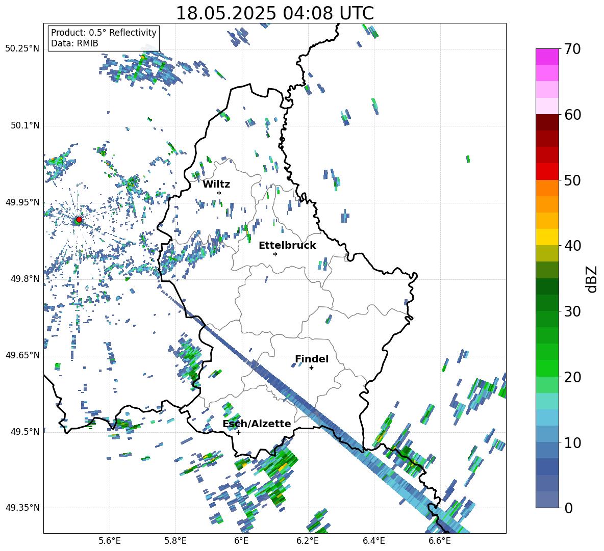Click the 5.6°E longitude label
The width and height of the screenshot is (604, 551).
110,541
